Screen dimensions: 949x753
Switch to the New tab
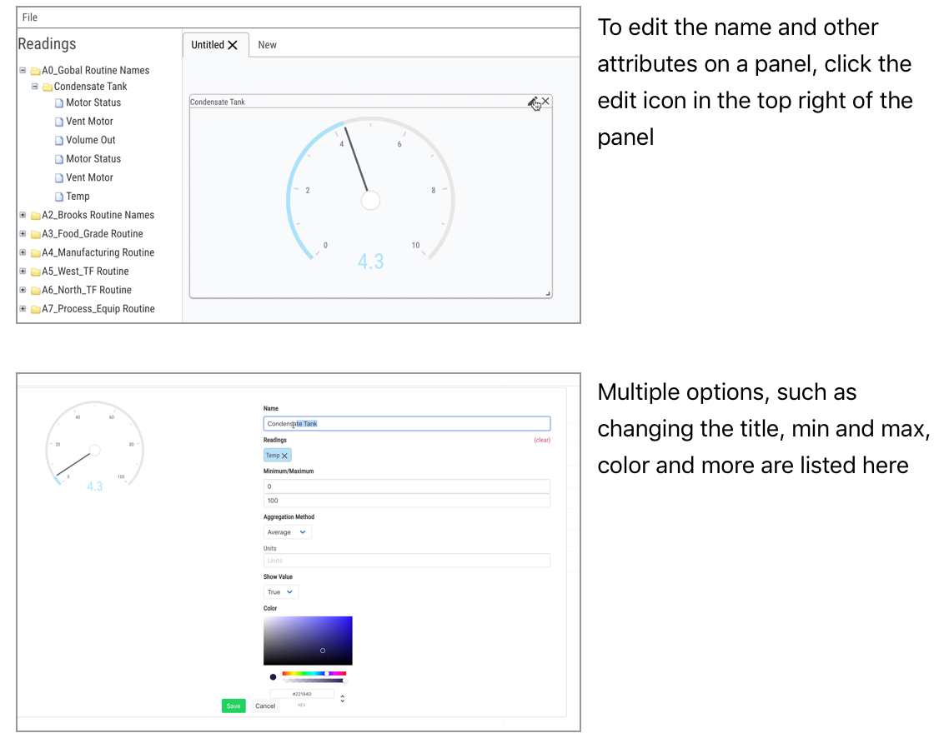(x=267, y=45)
